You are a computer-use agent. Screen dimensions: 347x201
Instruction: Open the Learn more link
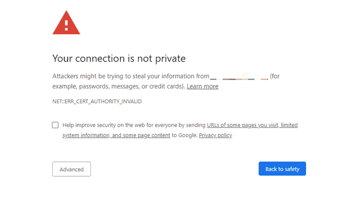coord(202,87)
